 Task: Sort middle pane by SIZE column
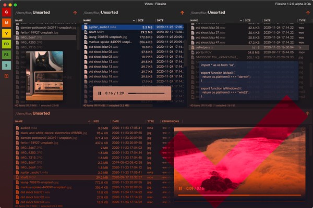140,20
